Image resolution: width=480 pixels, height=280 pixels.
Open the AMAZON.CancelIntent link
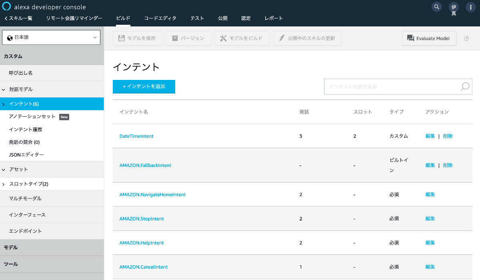pos(144,267)
